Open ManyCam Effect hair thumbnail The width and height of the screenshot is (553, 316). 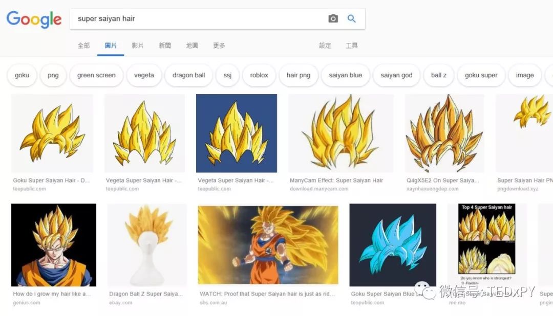[341, 133]
